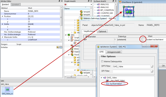Select the ANALOG1 datapoint type icon
166x97 pixels.
pos(98,4)
